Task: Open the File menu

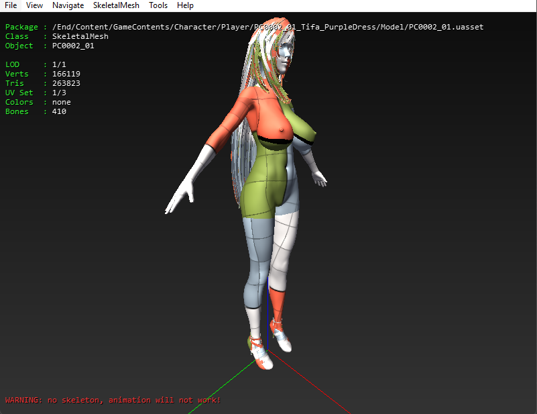Action: (11, 5)
